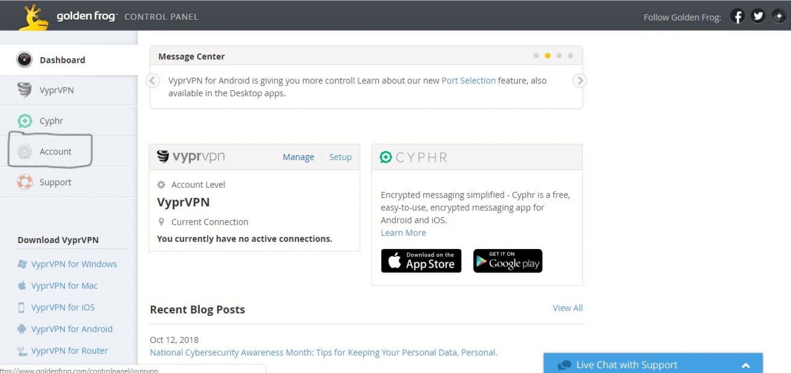Expand the Live Chat panel chevron
This screenshot has height=373, width=791.
click(746, 365)
